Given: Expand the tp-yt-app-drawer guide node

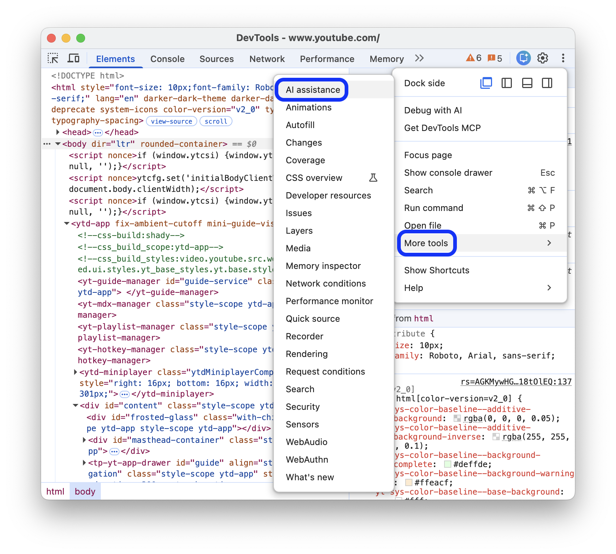Looking at the screenshot, I should pos(84,463).
